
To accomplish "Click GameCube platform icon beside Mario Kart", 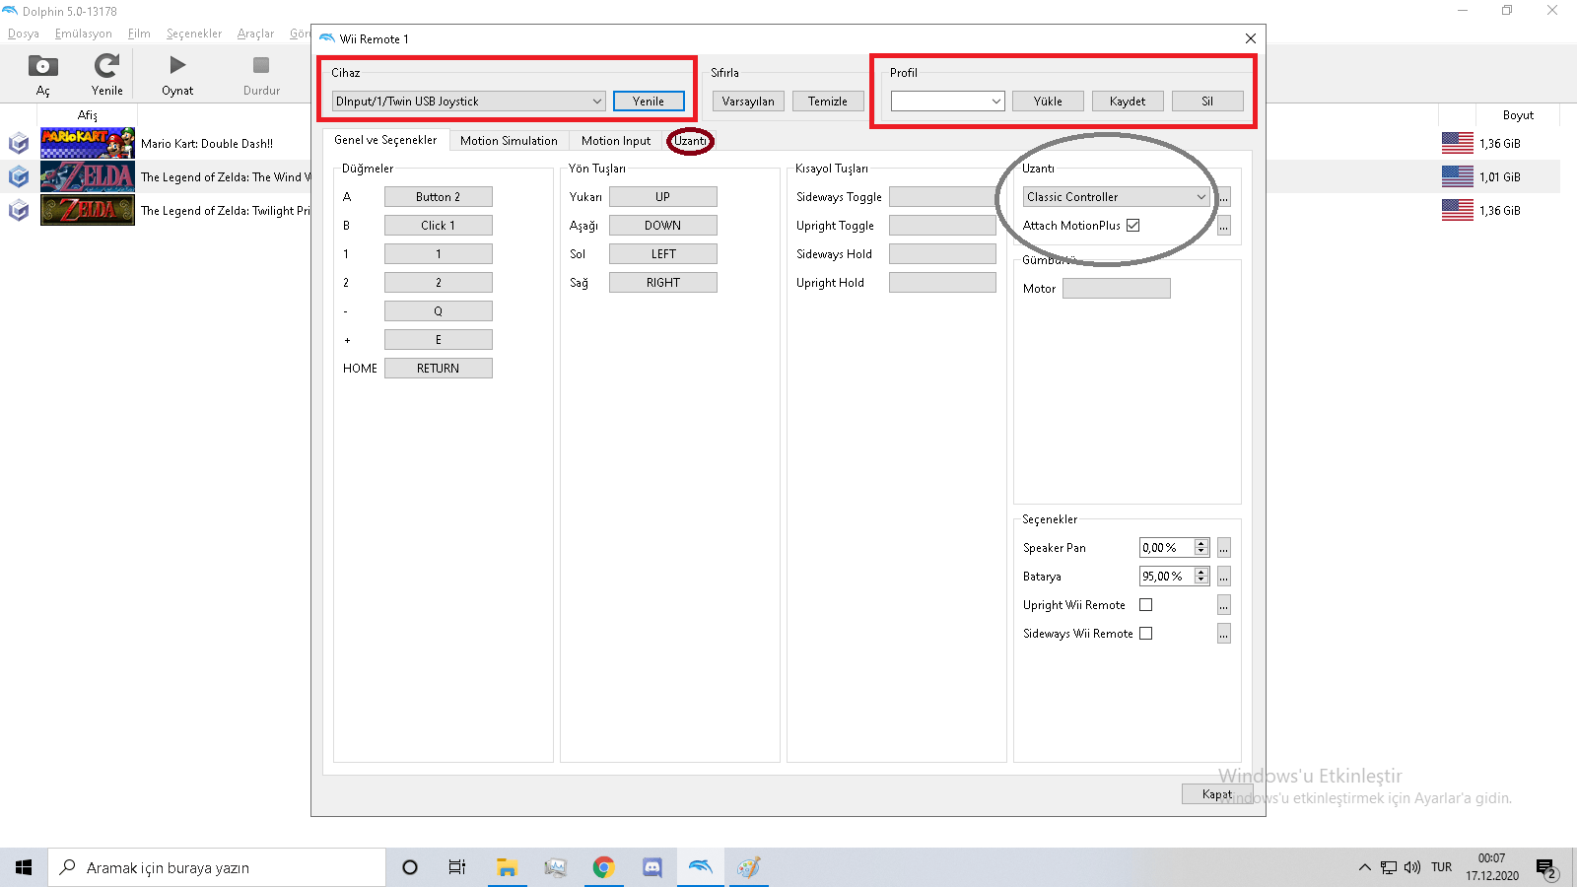I will pos(19,144).
